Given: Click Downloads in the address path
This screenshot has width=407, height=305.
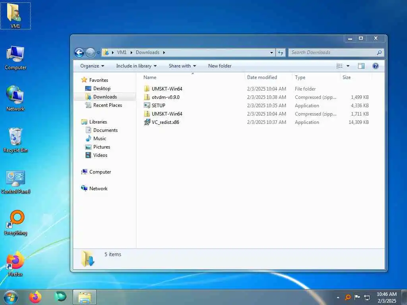Looking at the screenshot, I should coord(147,52).
